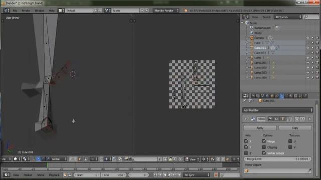Toggle visibility eye for Cube.001
Screen dimensions: 321x180
tap(308, 48)
